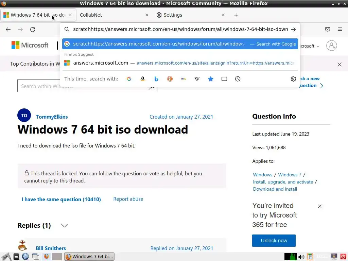Open TommyElkins profile link

point(52,117)
